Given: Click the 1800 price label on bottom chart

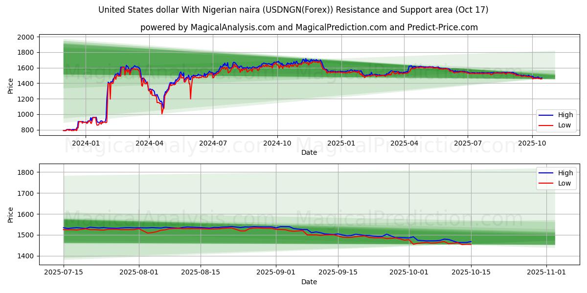Looking at the screenshot, I should pos(26,172).
